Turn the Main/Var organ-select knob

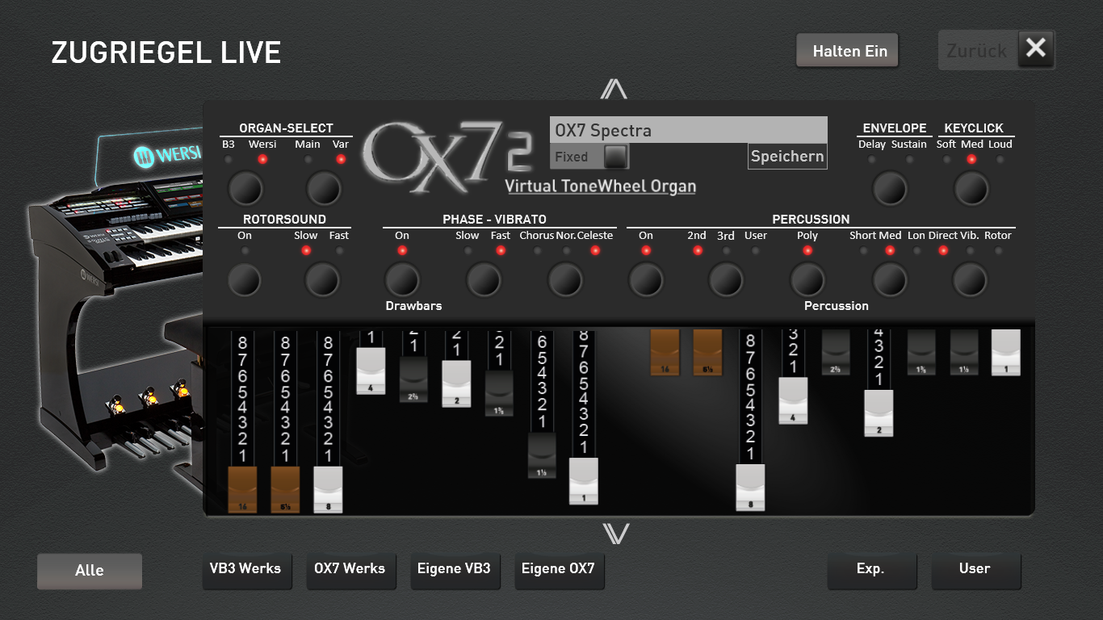[324, 189]
